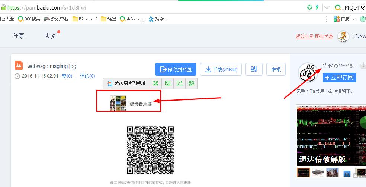The width and height of the screenshot is (366, 187).
Task: Click the 保存到网盘 button
Action: click(176, 69)
